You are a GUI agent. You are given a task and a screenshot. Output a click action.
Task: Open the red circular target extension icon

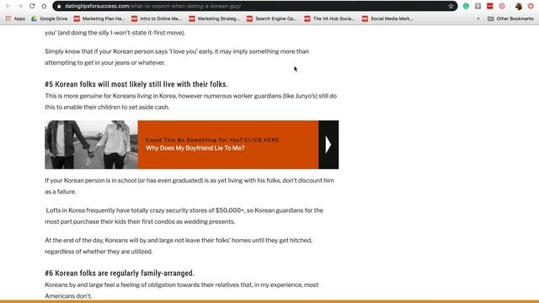pos(502,6)
